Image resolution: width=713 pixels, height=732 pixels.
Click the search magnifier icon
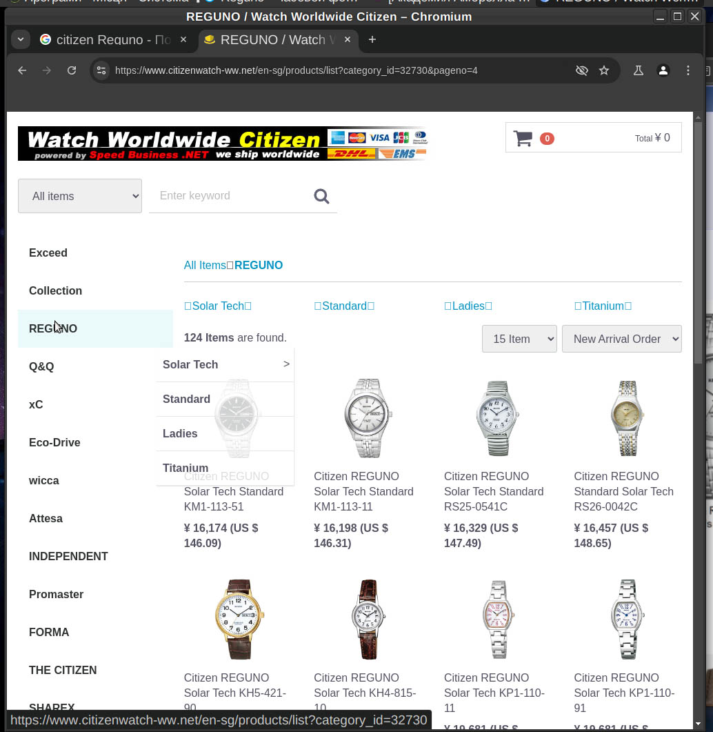coord(321,197)
